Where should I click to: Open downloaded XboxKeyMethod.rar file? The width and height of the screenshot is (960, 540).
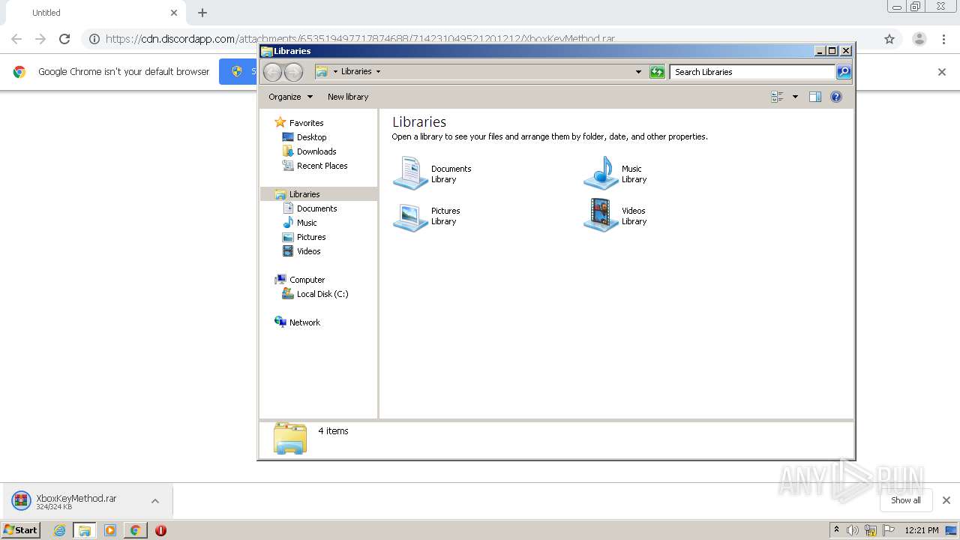click(75, 501)
